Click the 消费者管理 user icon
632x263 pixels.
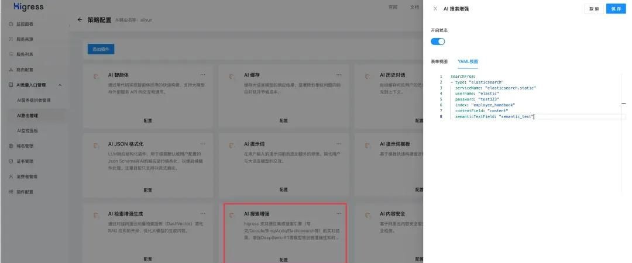pos(11,177)
